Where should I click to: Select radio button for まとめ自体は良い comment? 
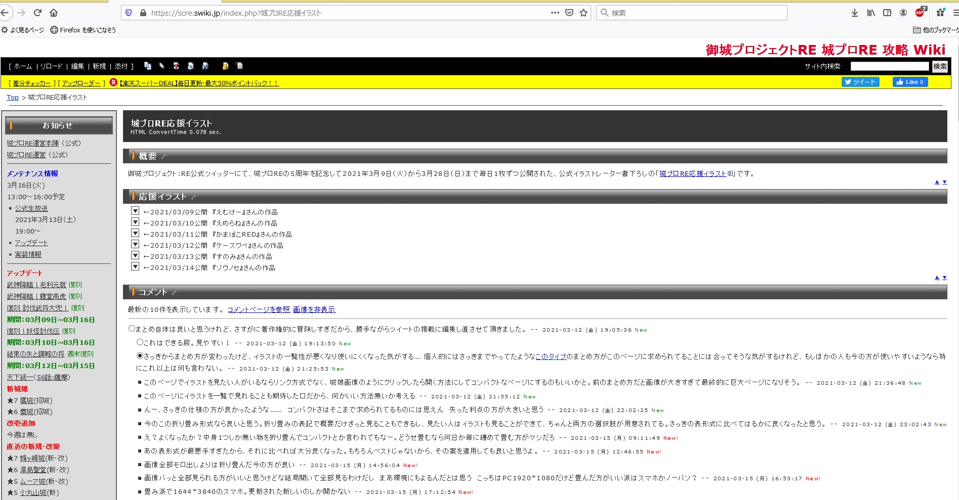click(x=132, y=329)
